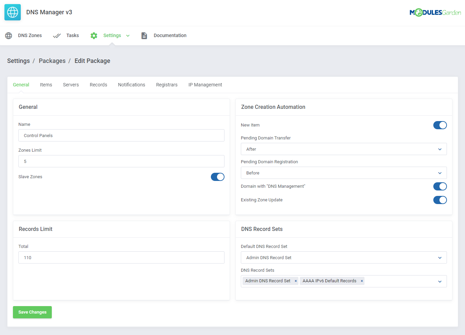Remove the AAAA IPv6 Default Records tag
Viewport: 465px width, 335px height.
pyautogui.click(x=362, y=281)
